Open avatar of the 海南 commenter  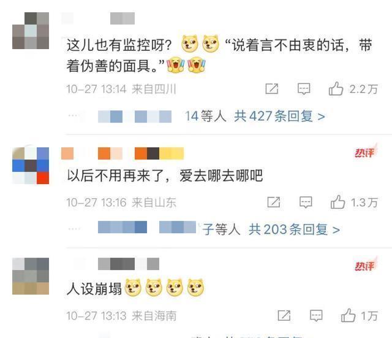click(31, 276)
